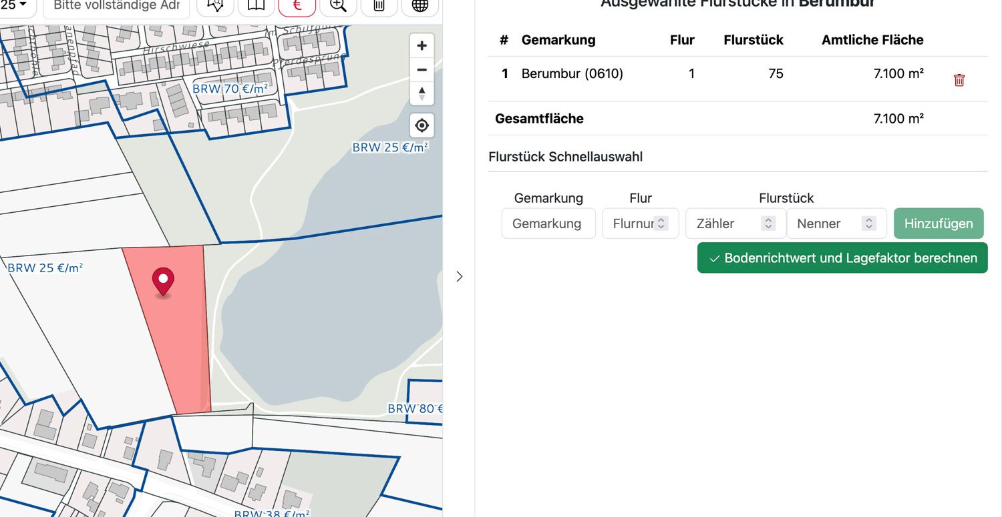
Task: Click the magnifier search toolbar icon
Action: [x=338, y=5]
